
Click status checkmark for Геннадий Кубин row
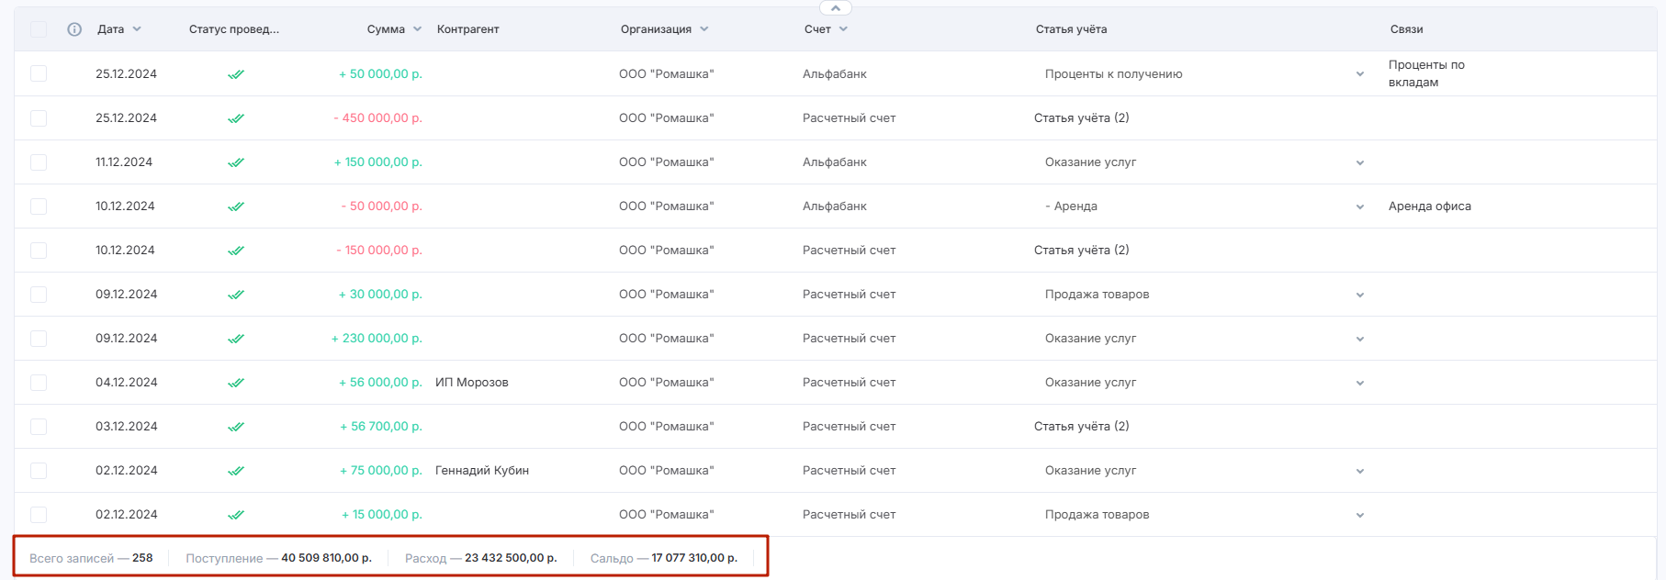pos(236,471)
